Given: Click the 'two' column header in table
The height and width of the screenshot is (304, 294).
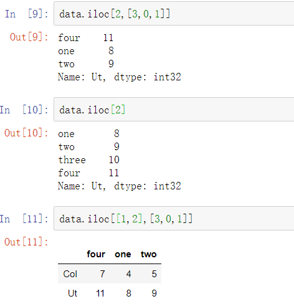Looking at the screenshot, I should tap(149, 254).
